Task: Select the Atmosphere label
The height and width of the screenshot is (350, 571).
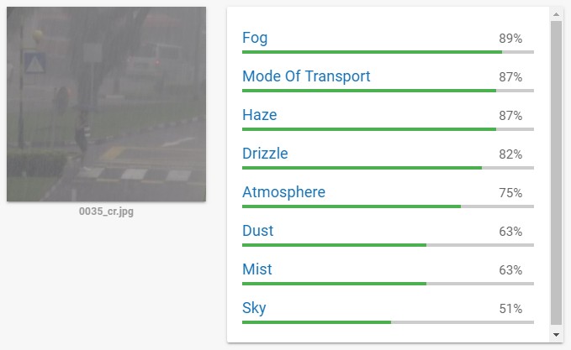Action: click(x=283, y=192)
